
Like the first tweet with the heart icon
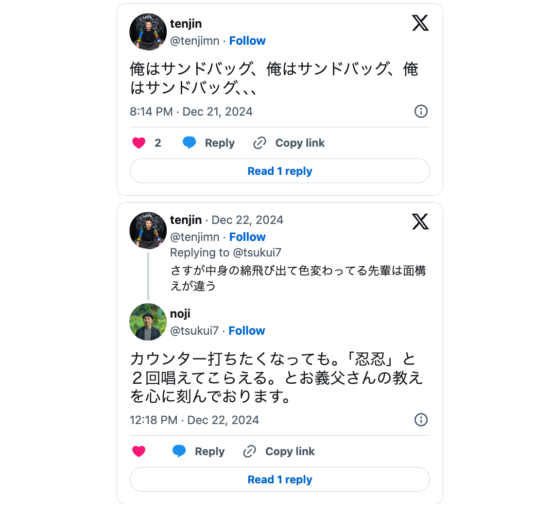pyautogui.click(x=139, y=143)
